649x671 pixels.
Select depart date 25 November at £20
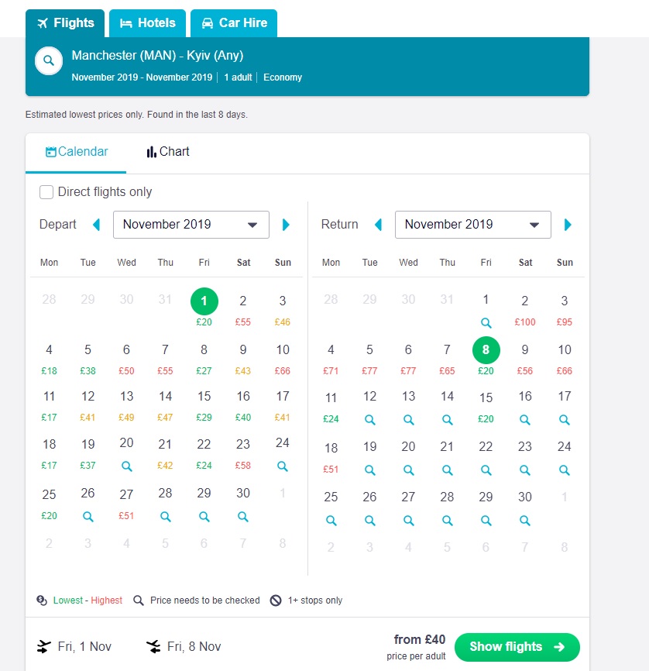pyautogui.click(x=50, y=504)
